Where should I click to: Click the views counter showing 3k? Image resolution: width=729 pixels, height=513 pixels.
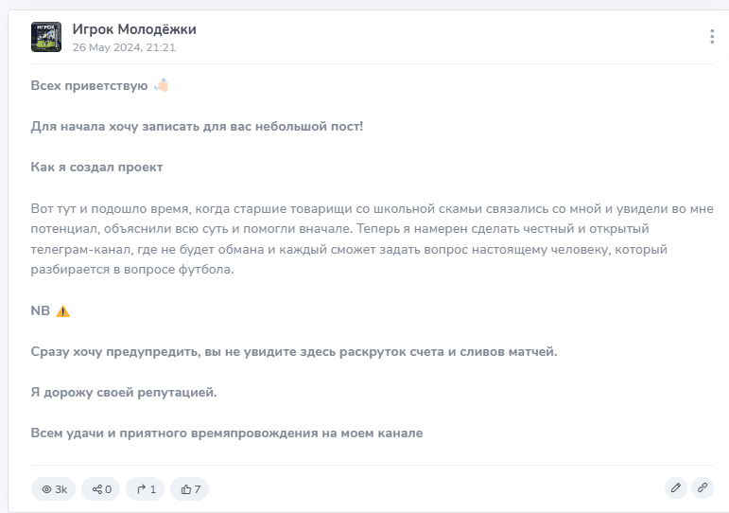point(54,489)
